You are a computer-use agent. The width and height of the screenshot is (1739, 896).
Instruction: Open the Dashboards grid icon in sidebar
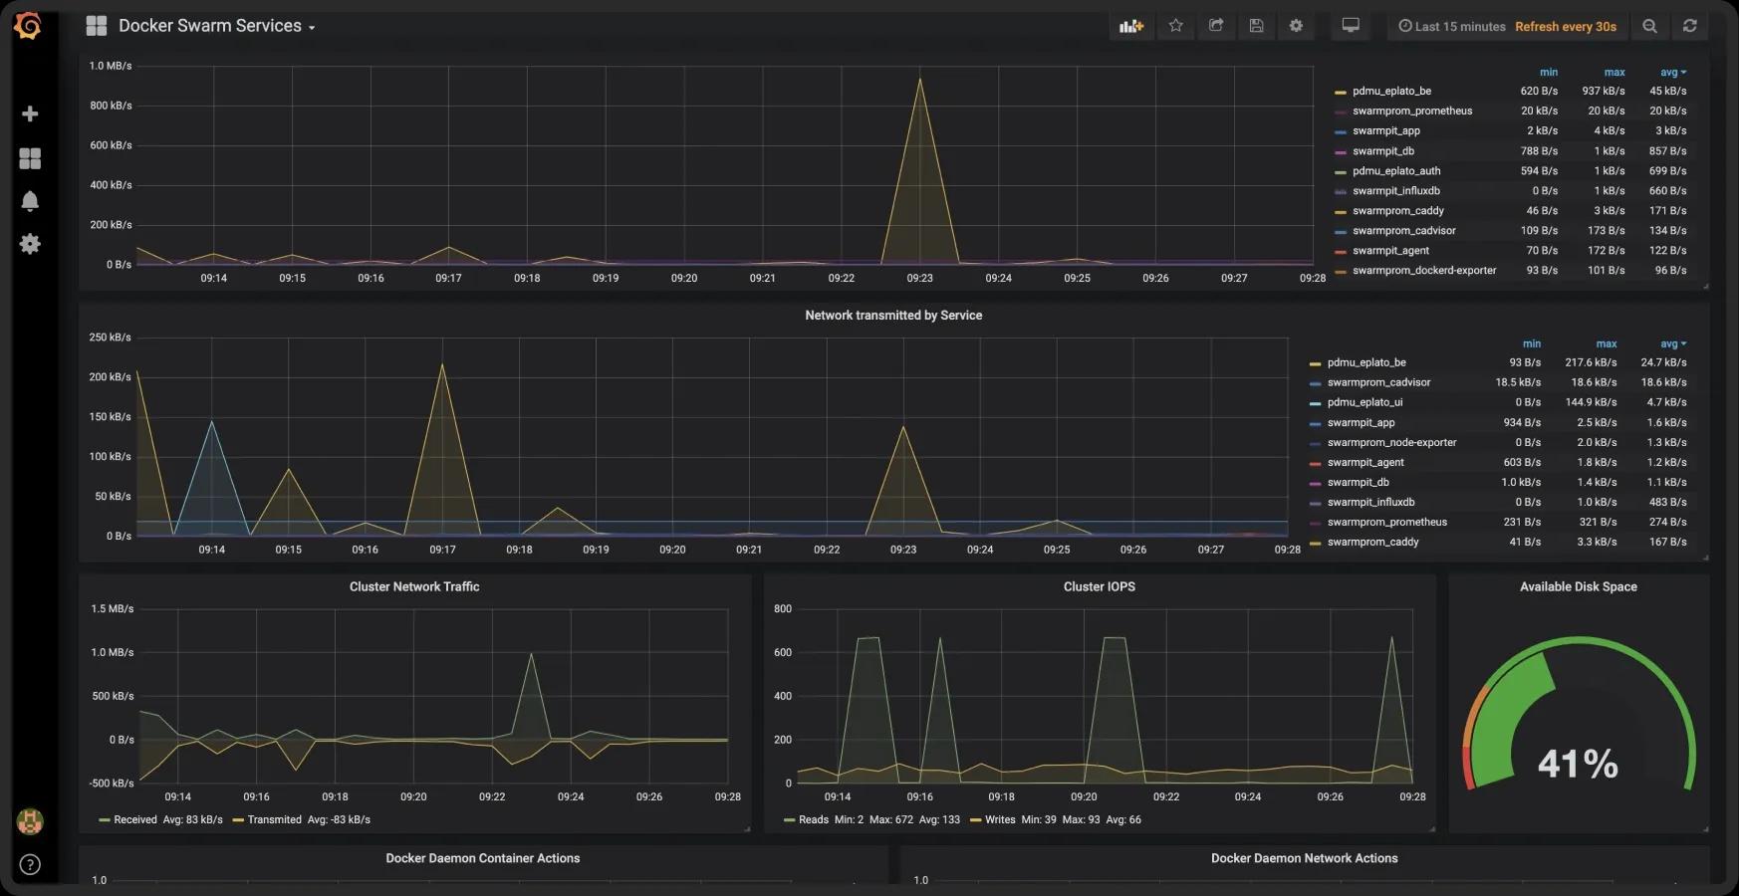point(30,158)
